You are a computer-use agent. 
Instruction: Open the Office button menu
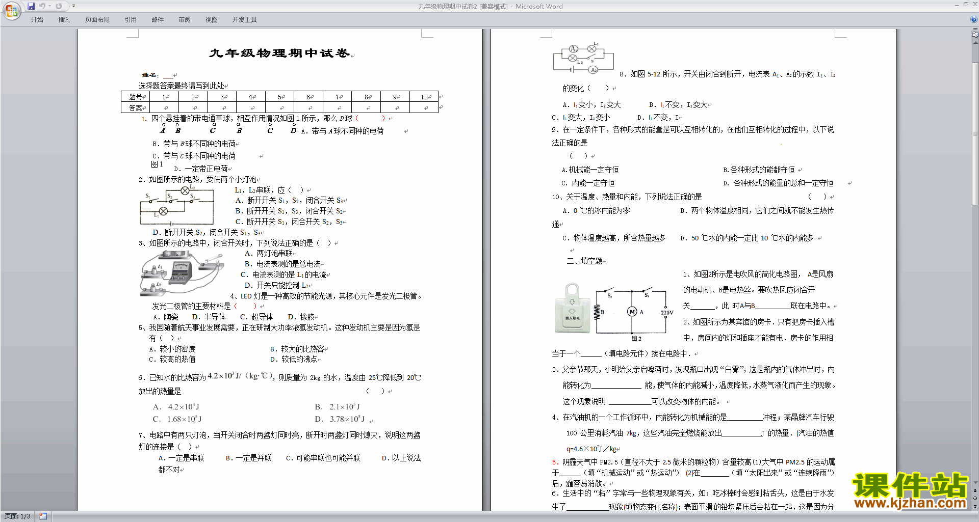[11, 10]
